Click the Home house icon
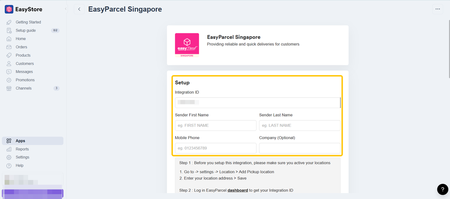Image resolution: width=450 pixels, height=199 pixels. point(9,39)
